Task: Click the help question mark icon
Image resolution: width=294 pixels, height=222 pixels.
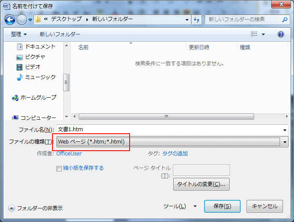Action: pyautogui.click(x=280, y=34)
